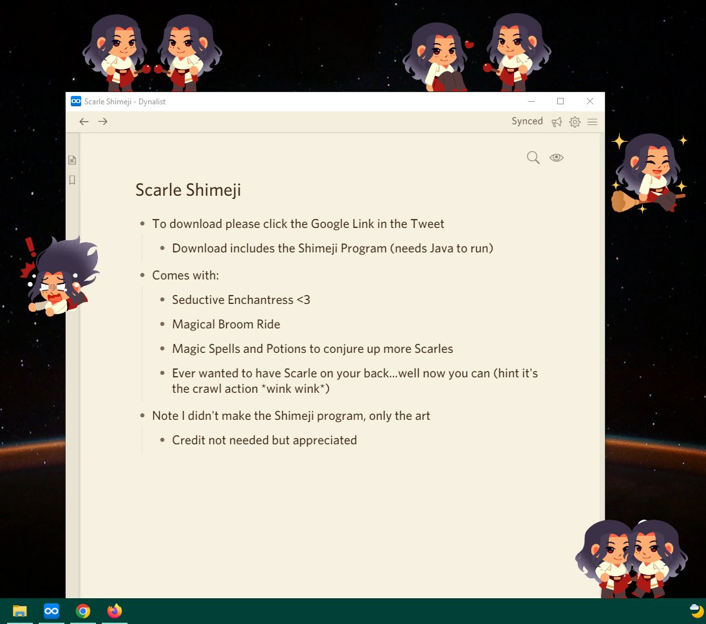This screenshot has width=706, height=624.
Task: Go forward with the right arrow
Action: [102, 122]
